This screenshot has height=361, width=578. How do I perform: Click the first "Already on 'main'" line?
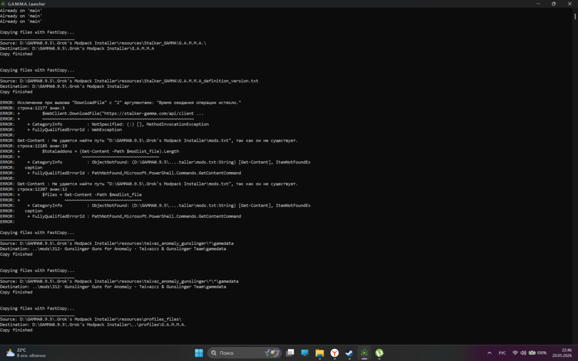point(21,10)
